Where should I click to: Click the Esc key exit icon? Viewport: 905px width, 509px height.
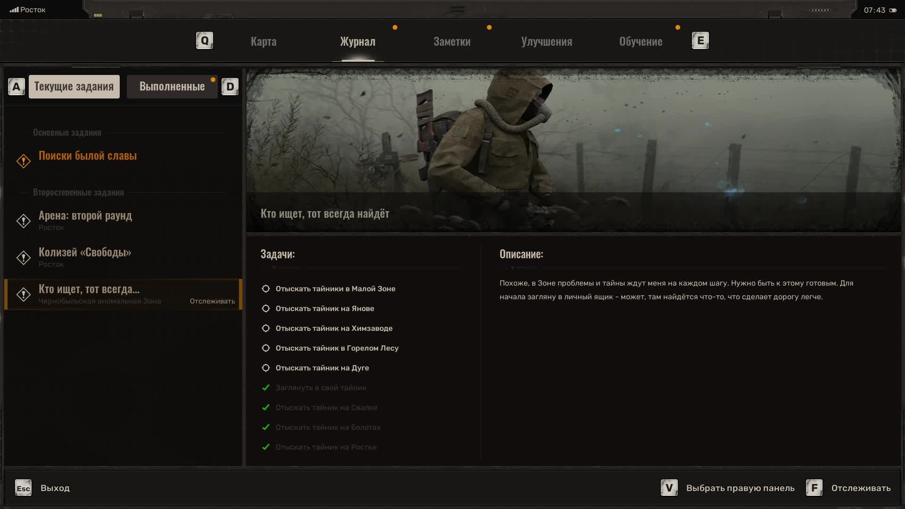23,488
